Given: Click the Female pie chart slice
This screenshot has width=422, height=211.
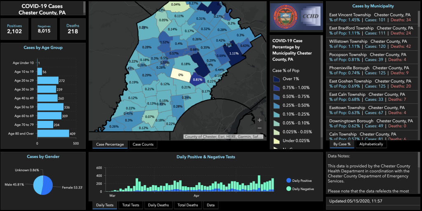Looking at the screenshot, I should (48, 185).
